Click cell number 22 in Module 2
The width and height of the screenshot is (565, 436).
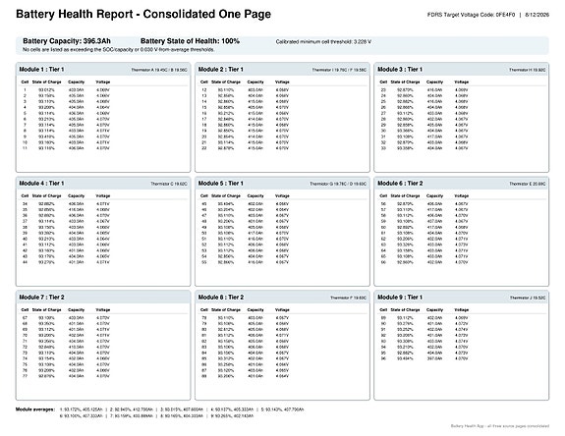pos(204,148)
